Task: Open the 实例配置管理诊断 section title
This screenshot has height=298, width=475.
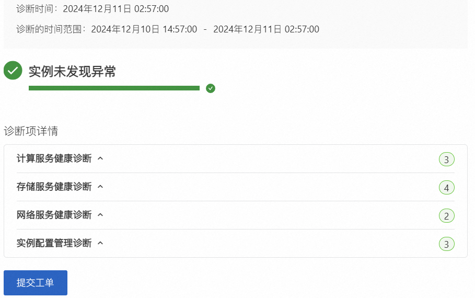Action: [54, 243]
